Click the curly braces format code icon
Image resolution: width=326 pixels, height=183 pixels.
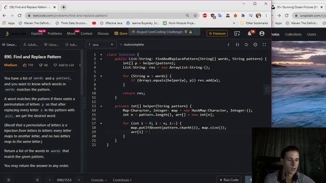coord(237,45)
